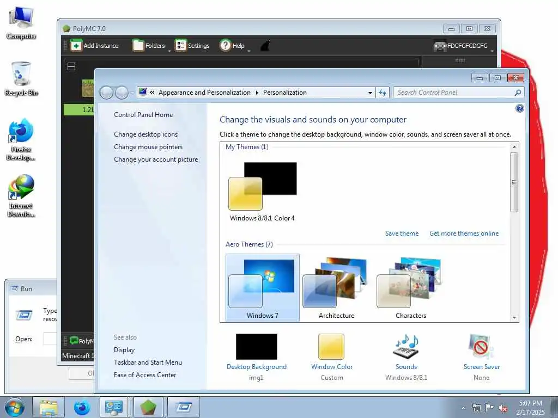The image size is (558, 418).
Task: Select the Windows 7 Aero theme
Action: pyautogui.click(x=262, y=288)
